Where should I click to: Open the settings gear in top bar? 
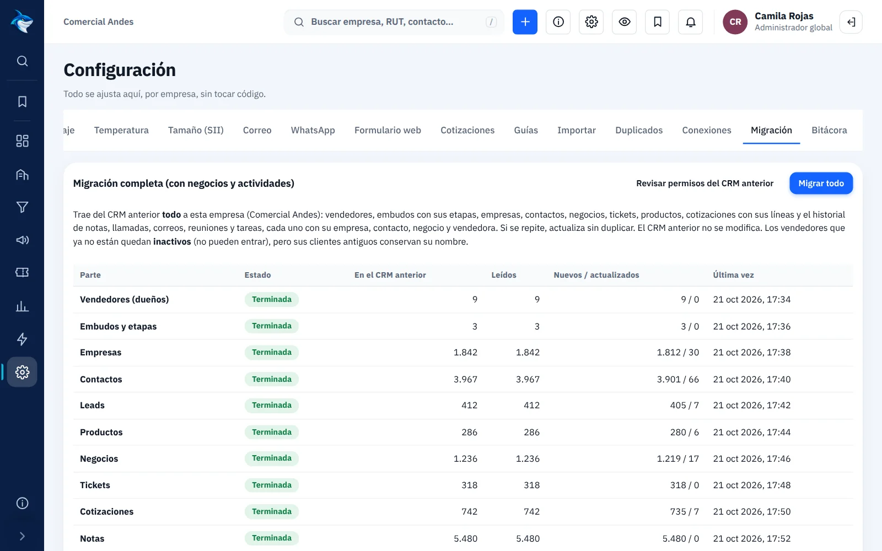591,22
